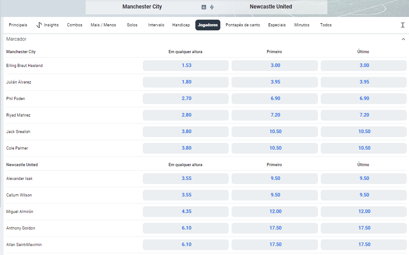The width and height of the screenshot is (409, 255).
Task: Pick Cole Palmer last scorer 10.50
Action: coord(364,148)
